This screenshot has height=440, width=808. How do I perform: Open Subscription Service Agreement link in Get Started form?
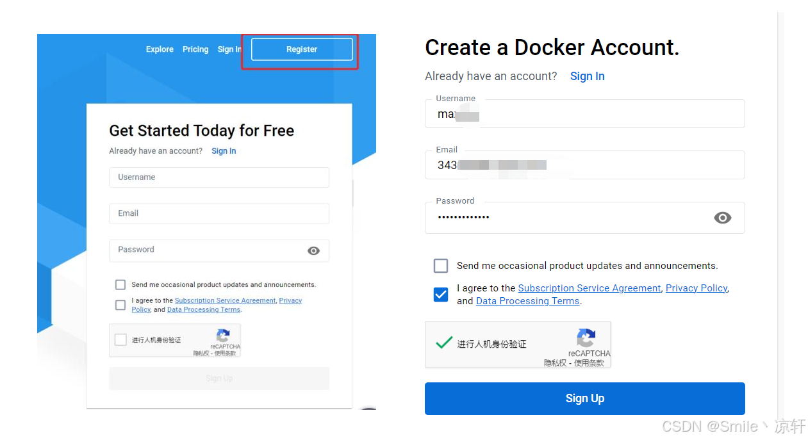225,300
